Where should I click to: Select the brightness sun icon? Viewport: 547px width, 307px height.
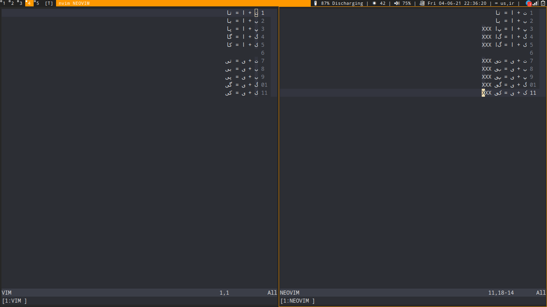tap(374, 3)
